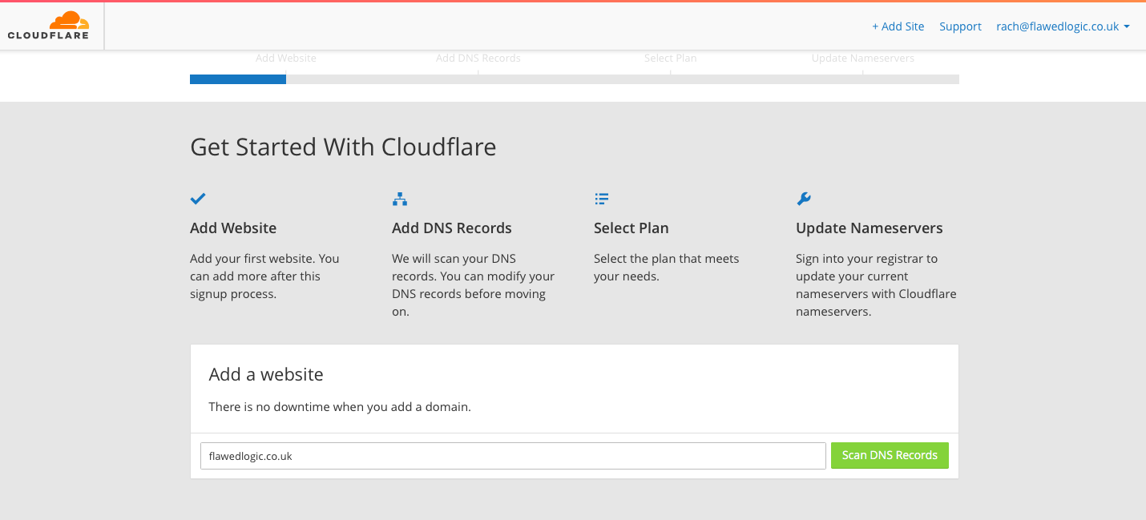
Task: Select the Select Plan progress step label
Action: (x=671, y=58)
